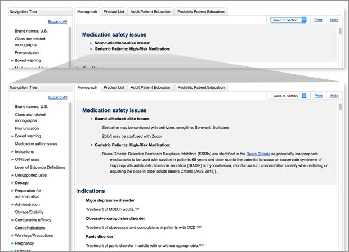349x252 pixels.
Task: Expand the Indications node in navigation tree
Action: pos(12,152)
